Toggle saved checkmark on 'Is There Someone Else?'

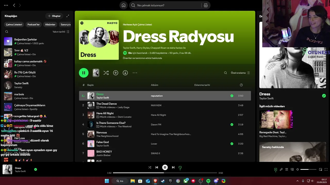click(x=232, y=125)
